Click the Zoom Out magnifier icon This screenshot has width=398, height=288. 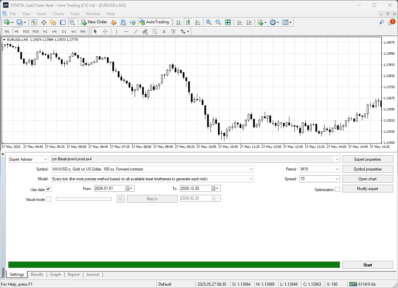click(218, 22)
